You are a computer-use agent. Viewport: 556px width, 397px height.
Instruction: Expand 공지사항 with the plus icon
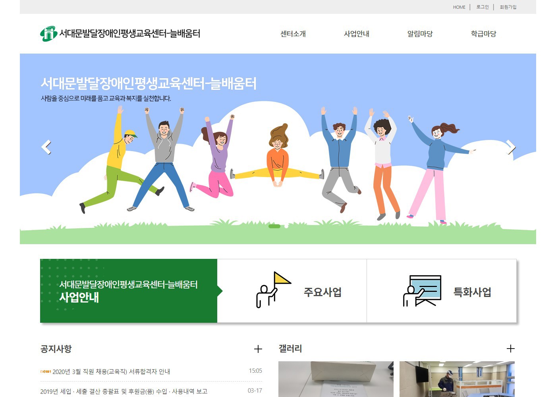click(258, 349)
